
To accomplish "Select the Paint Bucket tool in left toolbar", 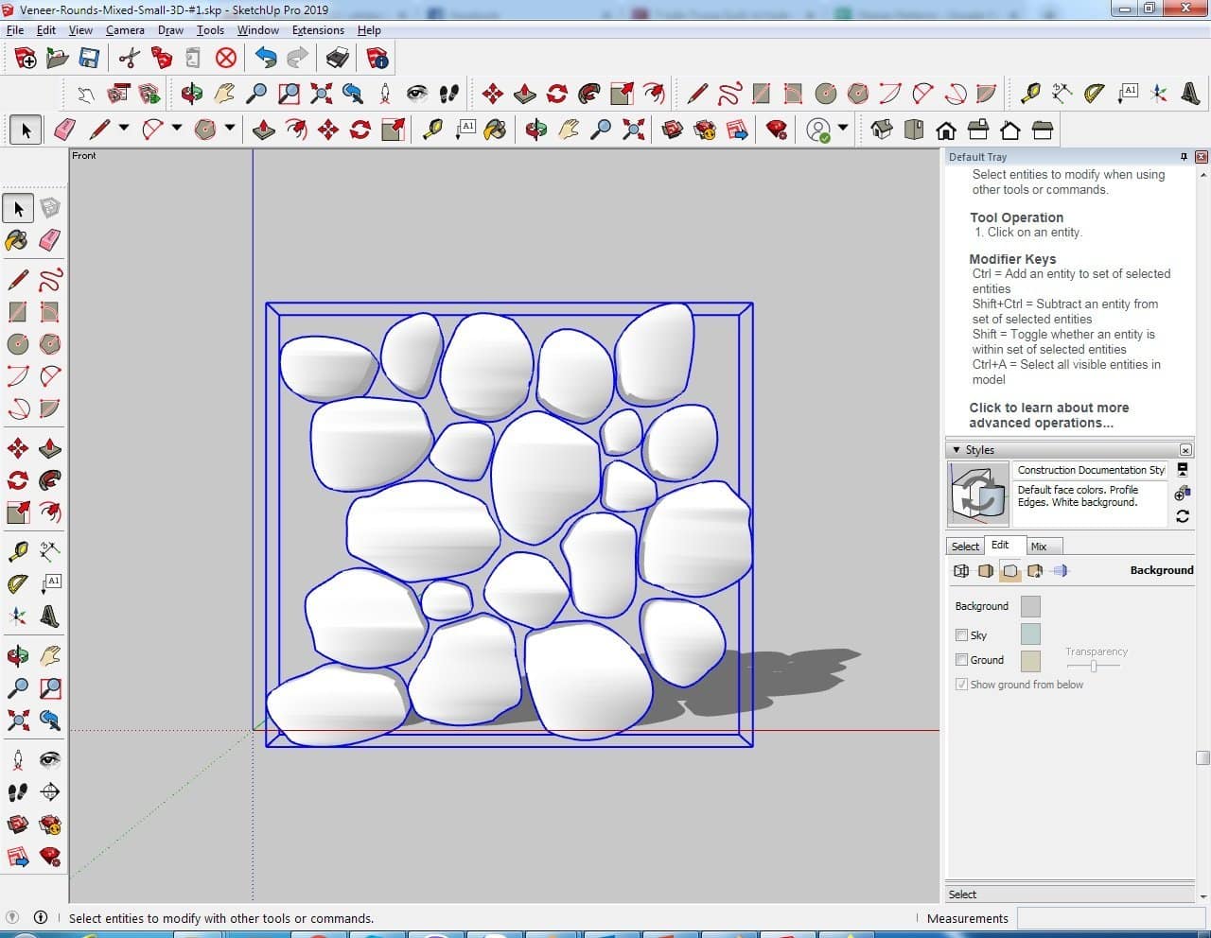I will [17, 240].
